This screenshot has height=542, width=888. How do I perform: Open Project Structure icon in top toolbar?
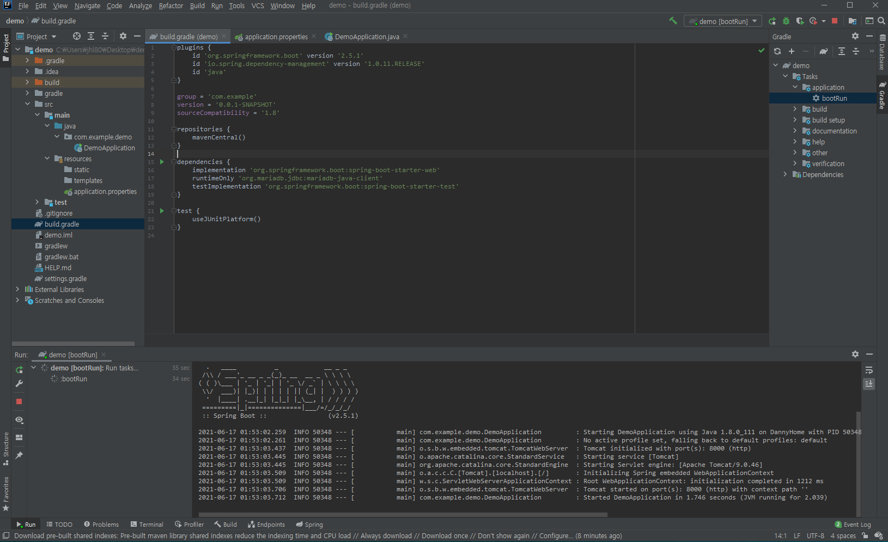coord(853,21)
